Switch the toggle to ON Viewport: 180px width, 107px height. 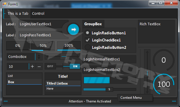(x=75, y=66)
